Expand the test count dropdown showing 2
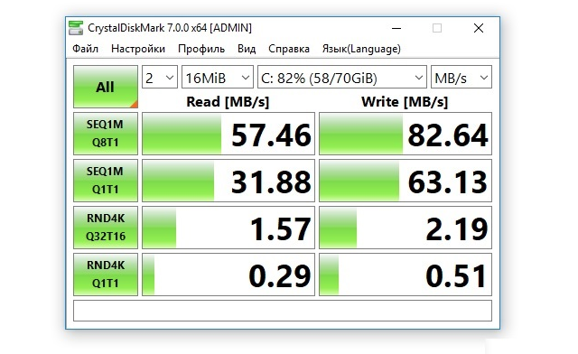Image resolution: width=578 pixels, height=354 pixels. click(160, 77)
